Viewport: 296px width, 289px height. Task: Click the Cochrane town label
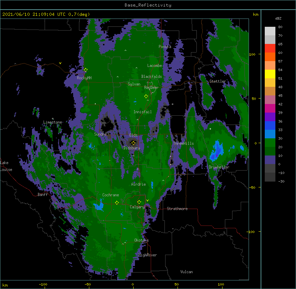click(x=111, y=195)
